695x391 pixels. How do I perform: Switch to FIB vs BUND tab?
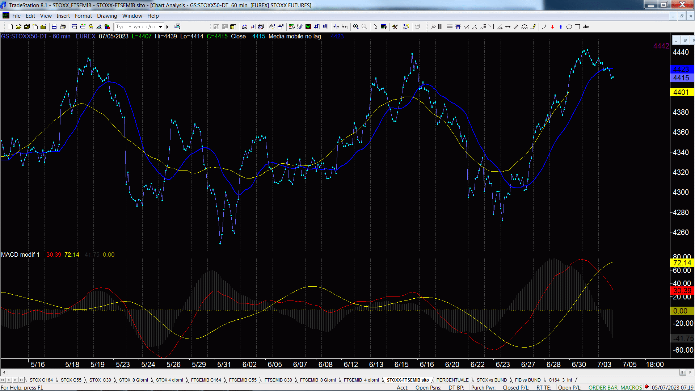528,380
